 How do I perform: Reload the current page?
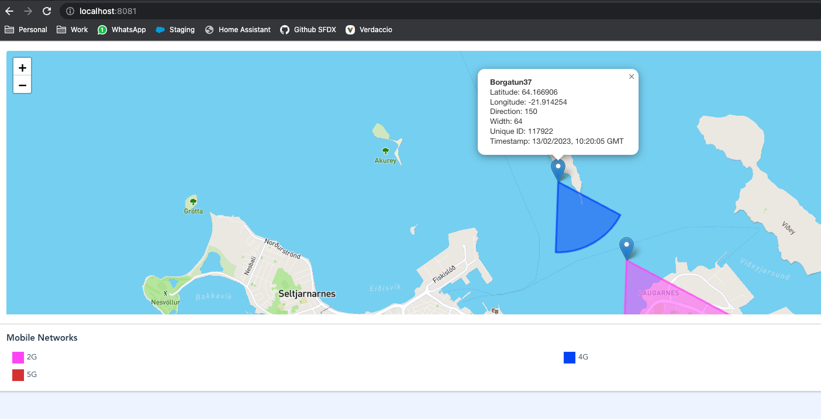click(46, 11)
